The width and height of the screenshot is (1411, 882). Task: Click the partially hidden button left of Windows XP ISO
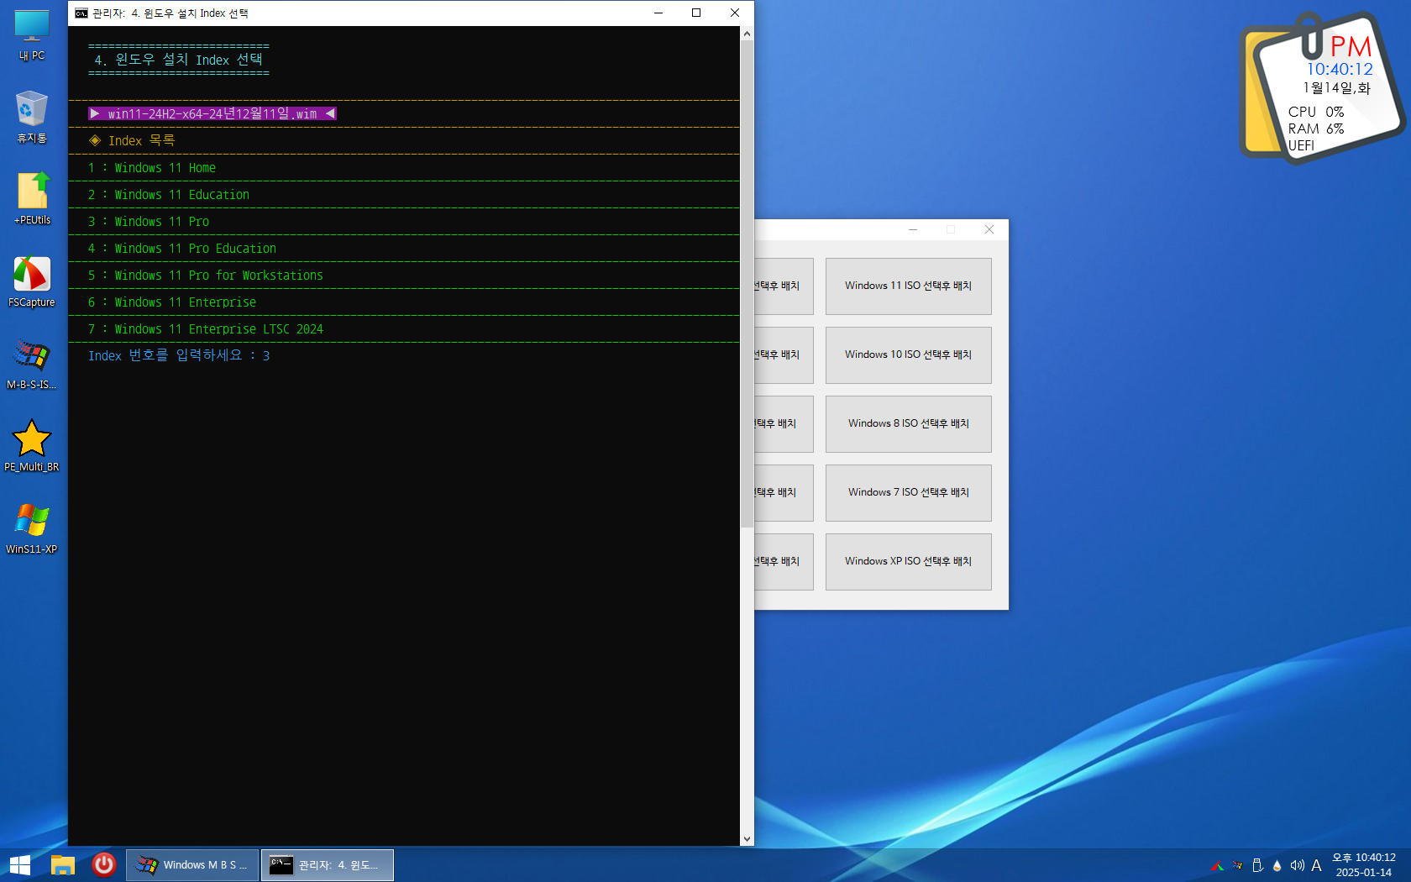pyautogui.click(x=784, y=562)
